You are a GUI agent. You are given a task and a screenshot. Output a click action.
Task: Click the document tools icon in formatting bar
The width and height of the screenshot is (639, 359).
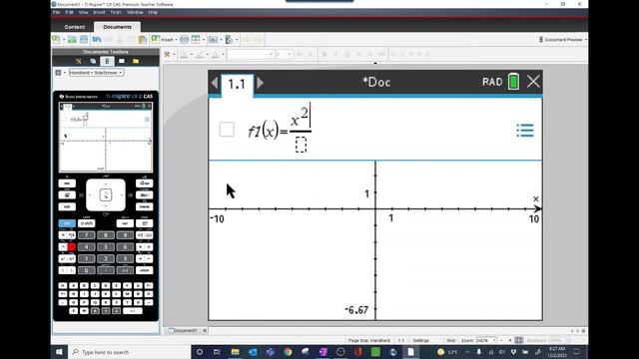pos(167,54)
